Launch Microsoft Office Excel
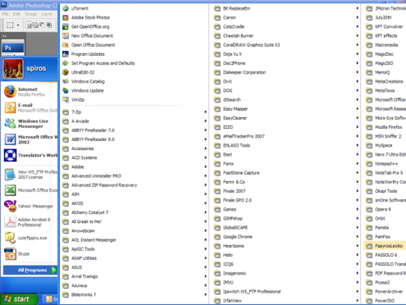The width and height of the screenshot is (406, 305). 29,190
